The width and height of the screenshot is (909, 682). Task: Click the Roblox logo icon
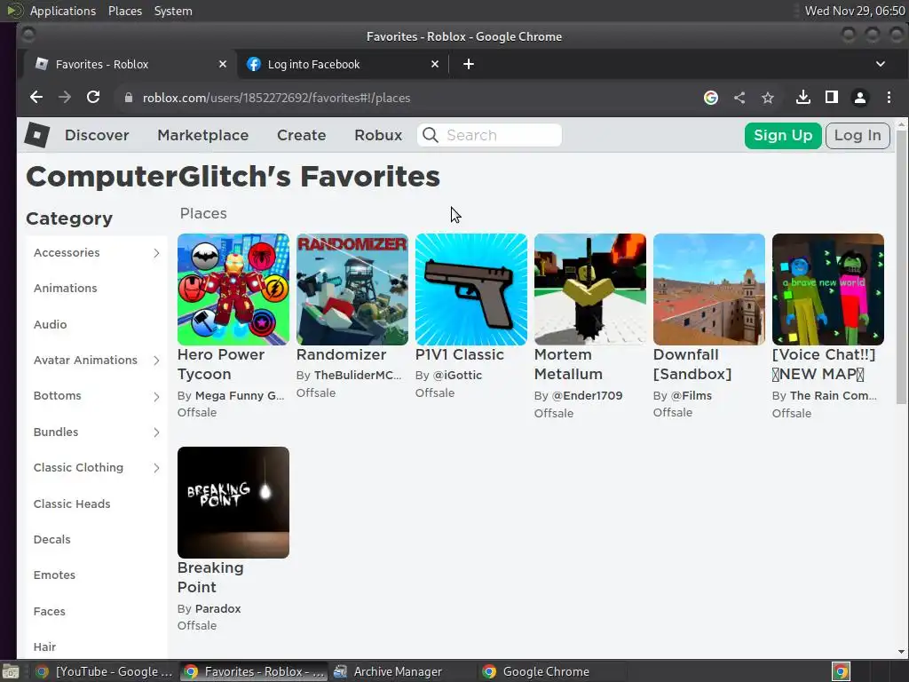[36, 135]
